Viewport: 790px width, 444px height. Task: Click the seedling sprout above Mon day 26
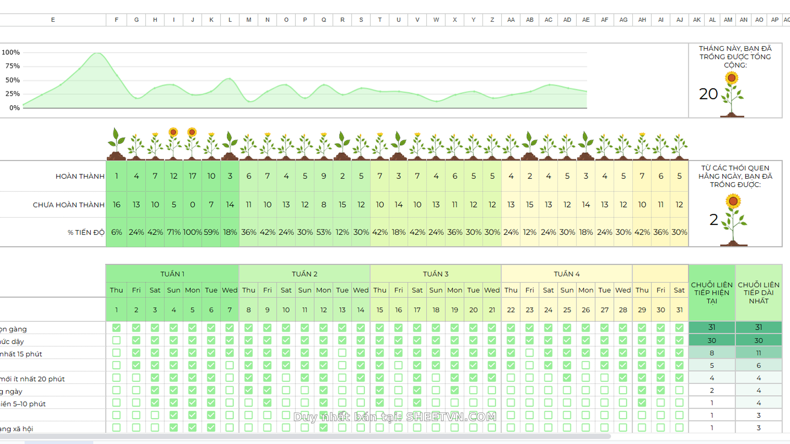(x=586, y=145)
